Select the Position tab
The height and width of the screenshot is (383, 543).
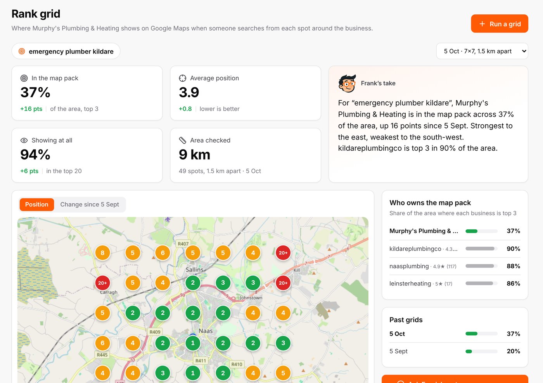pos(37,204)
